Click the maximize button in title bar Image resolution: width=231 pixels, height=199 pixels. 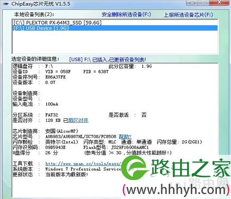coord(204,3)
